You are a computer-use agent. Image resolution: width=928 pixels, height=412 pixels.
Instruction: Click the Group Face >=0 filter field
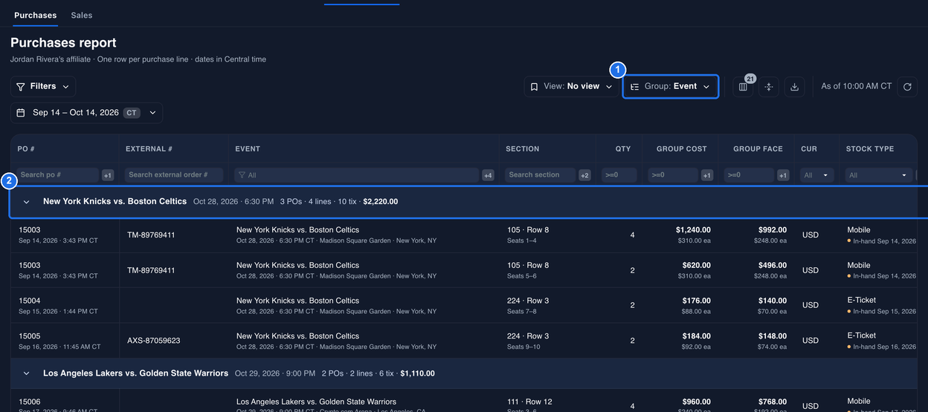750,175
